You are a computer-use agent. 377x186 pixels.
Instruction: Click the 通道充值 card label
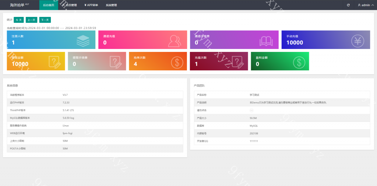109,36
